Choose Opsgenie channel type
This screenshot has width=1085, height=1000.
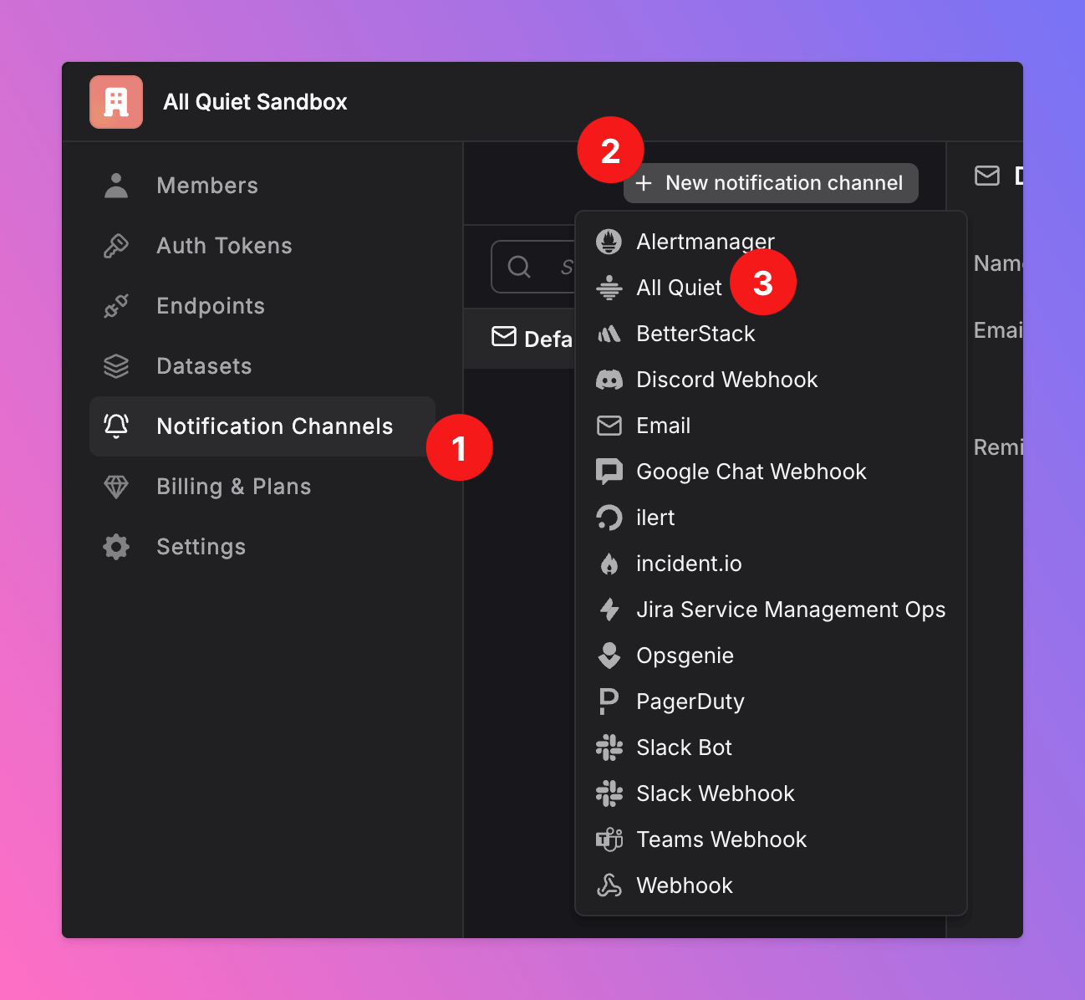tap(771, 656)
